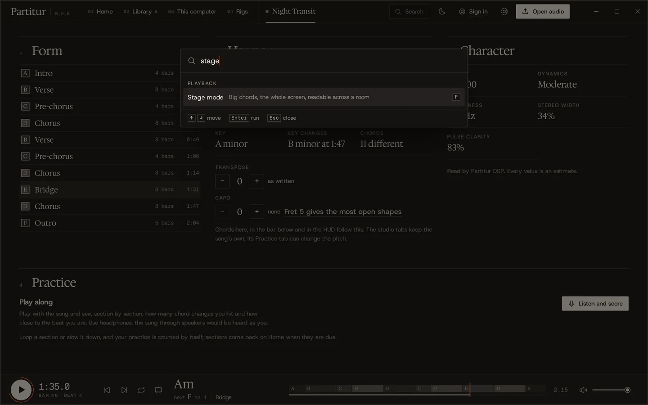
Task: Jump to segment F on the timeline
Action: tap(535, 388)
